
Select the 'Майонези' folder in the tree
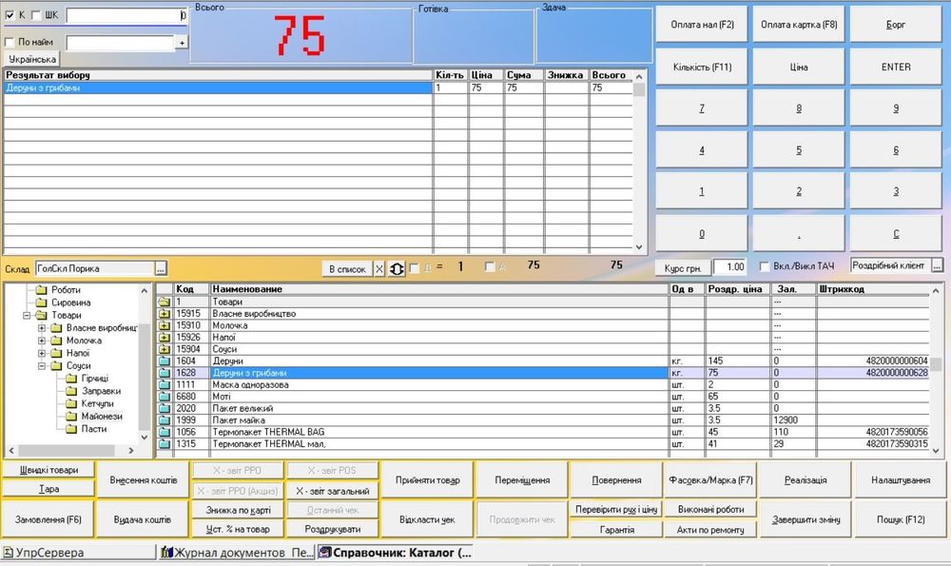coord(102,416)
